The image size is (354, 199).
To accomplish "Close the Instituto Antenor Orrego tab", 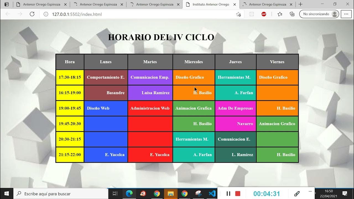I will tap(235, 4).
